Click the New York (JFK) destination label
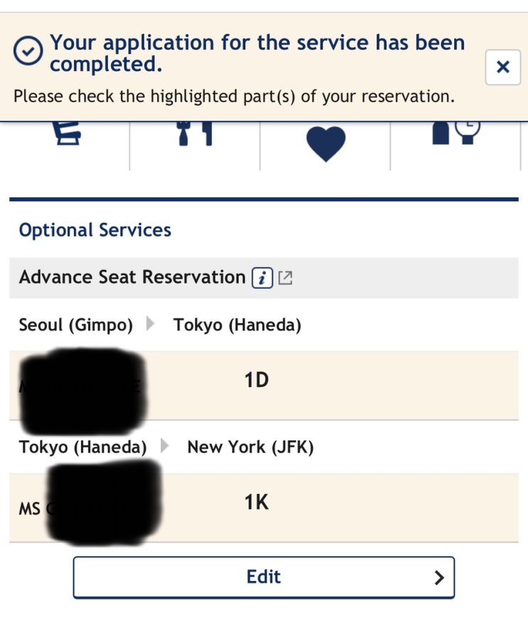Screen dimensions: 528x618 (250, 448)
